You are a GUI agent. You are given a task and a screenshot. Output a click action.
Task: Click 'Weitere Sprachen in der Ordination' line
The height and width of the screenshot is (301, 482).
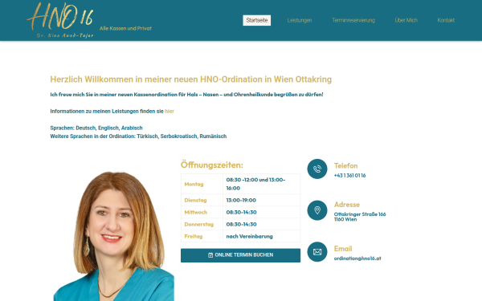(x=138, y=136)
